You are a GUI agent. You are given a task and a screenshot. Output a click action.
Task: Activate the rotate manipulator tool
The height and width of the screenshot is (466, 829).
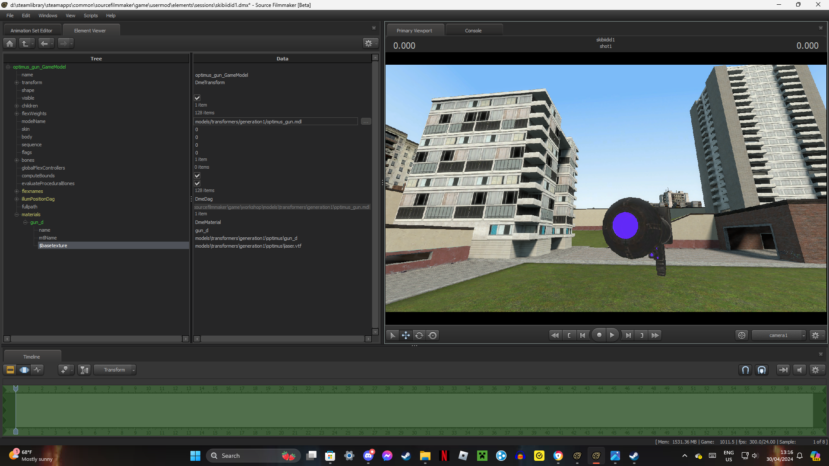click(419, 335)
